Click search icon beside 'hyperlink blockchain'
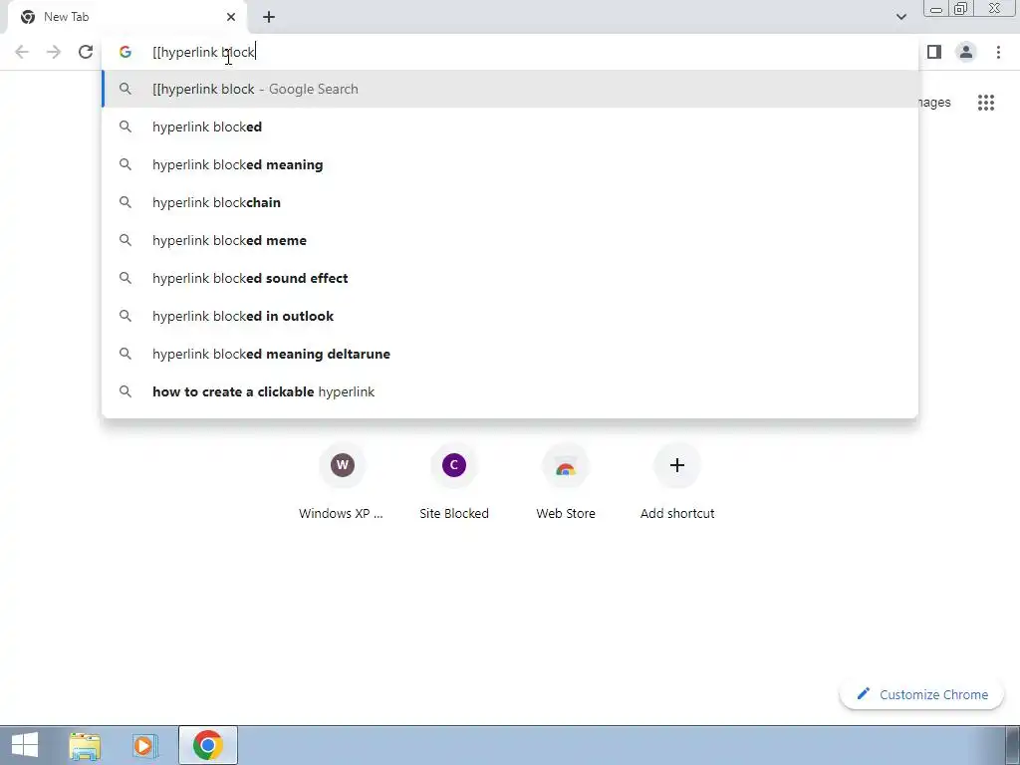 pyautogui.click(x=126, y=202)
